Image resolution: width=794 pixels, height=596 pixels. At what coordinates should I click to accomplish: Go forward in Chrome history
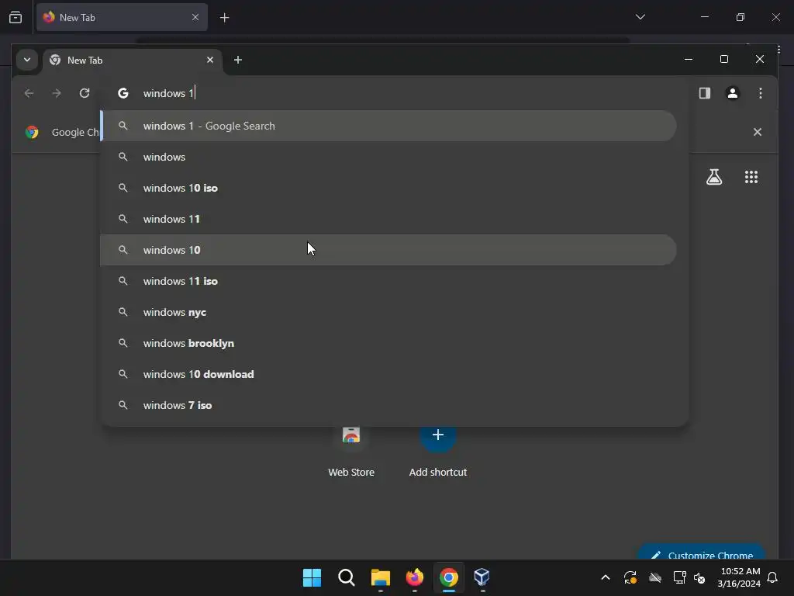(57, 93)
